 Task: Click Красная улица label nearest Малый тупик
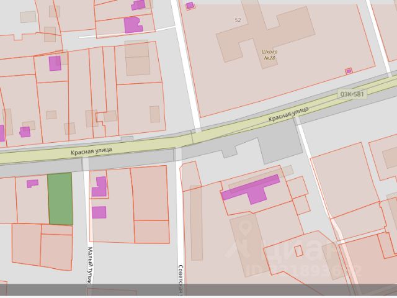[x=91, y=151]
